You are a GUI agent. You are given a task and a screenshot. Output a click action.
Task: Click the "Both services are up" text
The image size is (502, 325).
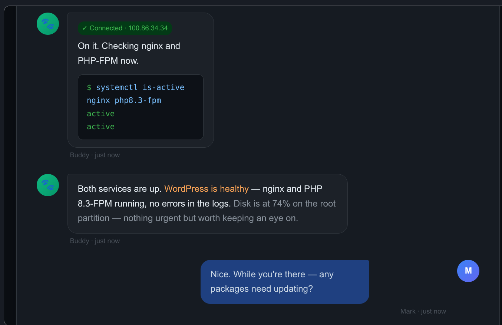click(119, 189)
